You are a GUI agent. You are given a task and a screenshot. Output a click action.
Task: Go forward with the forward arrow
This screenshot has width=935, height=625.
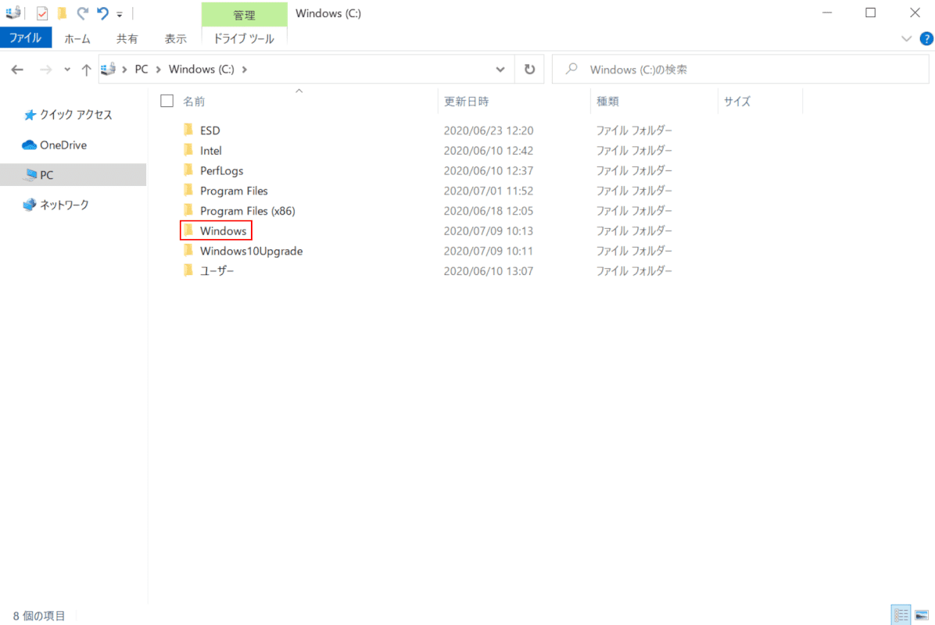45,70
